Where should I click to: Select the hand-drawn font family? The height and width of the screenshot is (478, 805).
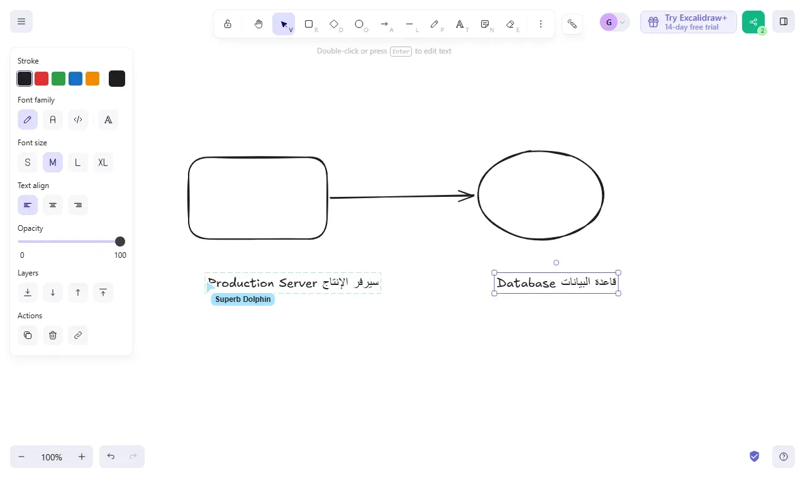[x=28, y=119]
